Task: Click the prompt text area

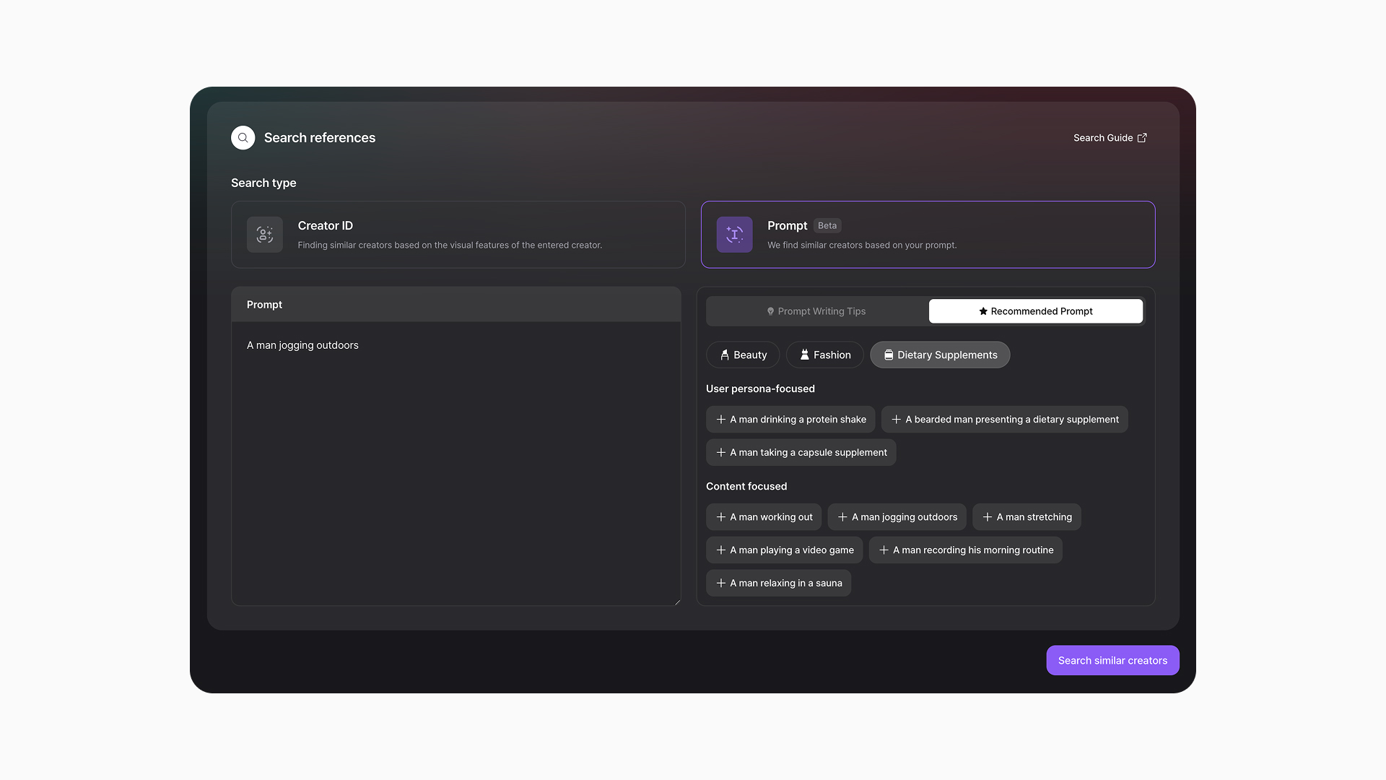Action: pyautogui.click(x=456, y=462)
